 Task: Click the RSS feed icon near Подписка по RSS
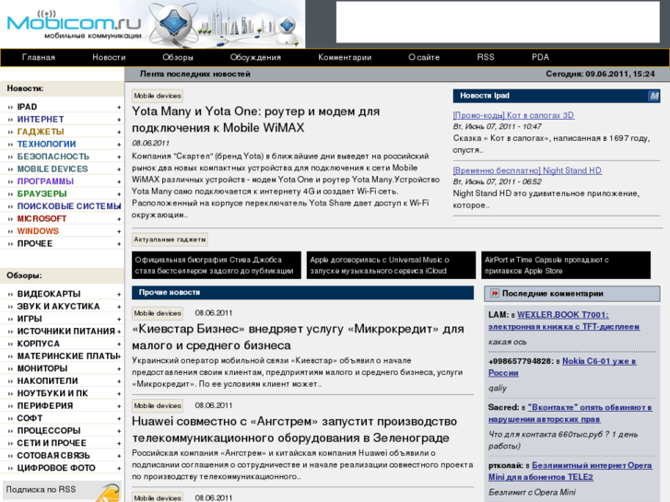pyautogui.click(x=108, y=493)
